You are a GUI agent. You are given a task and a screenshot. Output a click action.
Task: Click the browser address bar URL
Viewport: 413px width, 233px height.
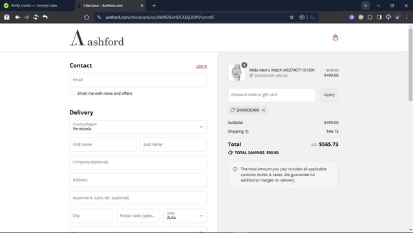[160, 17]
